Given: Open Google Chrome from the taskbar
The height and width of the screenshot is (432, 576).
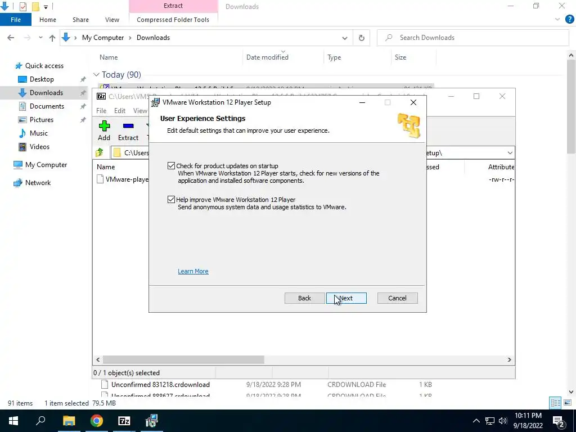Looking at the screenshot, I should 97,421.
